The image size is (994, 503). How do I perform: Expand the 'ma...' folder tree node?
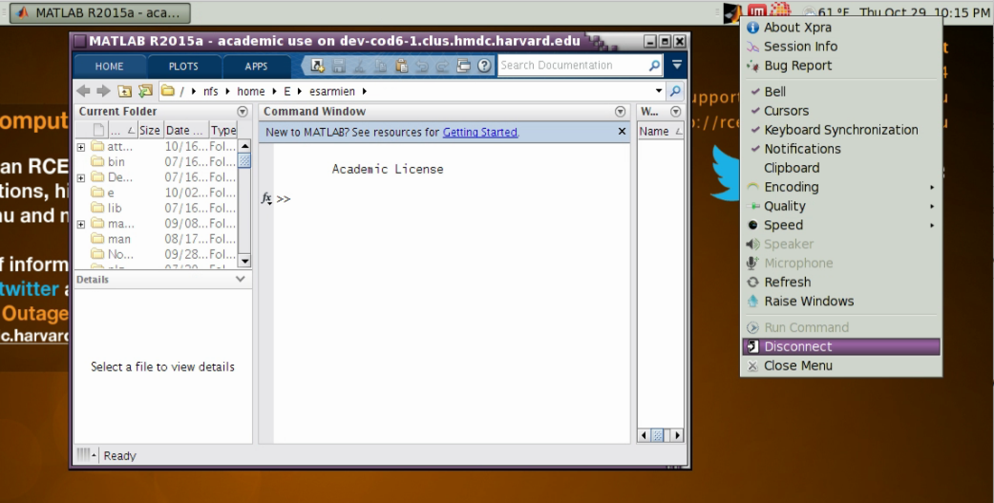point(81,224)
